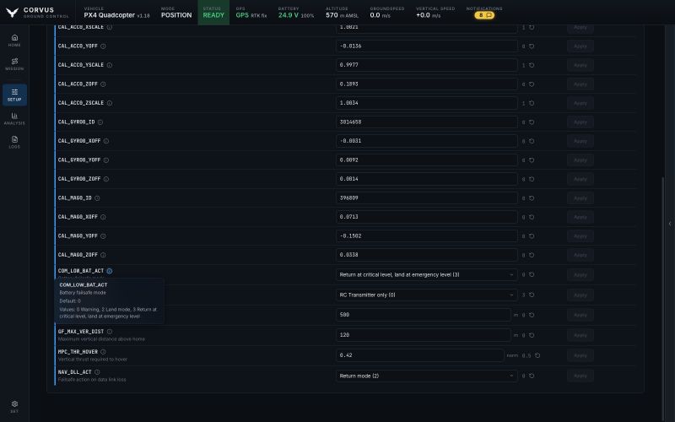Click altitude value 570 m AMSL
This screenshot has width=675, height=422.
click(342, 15)
